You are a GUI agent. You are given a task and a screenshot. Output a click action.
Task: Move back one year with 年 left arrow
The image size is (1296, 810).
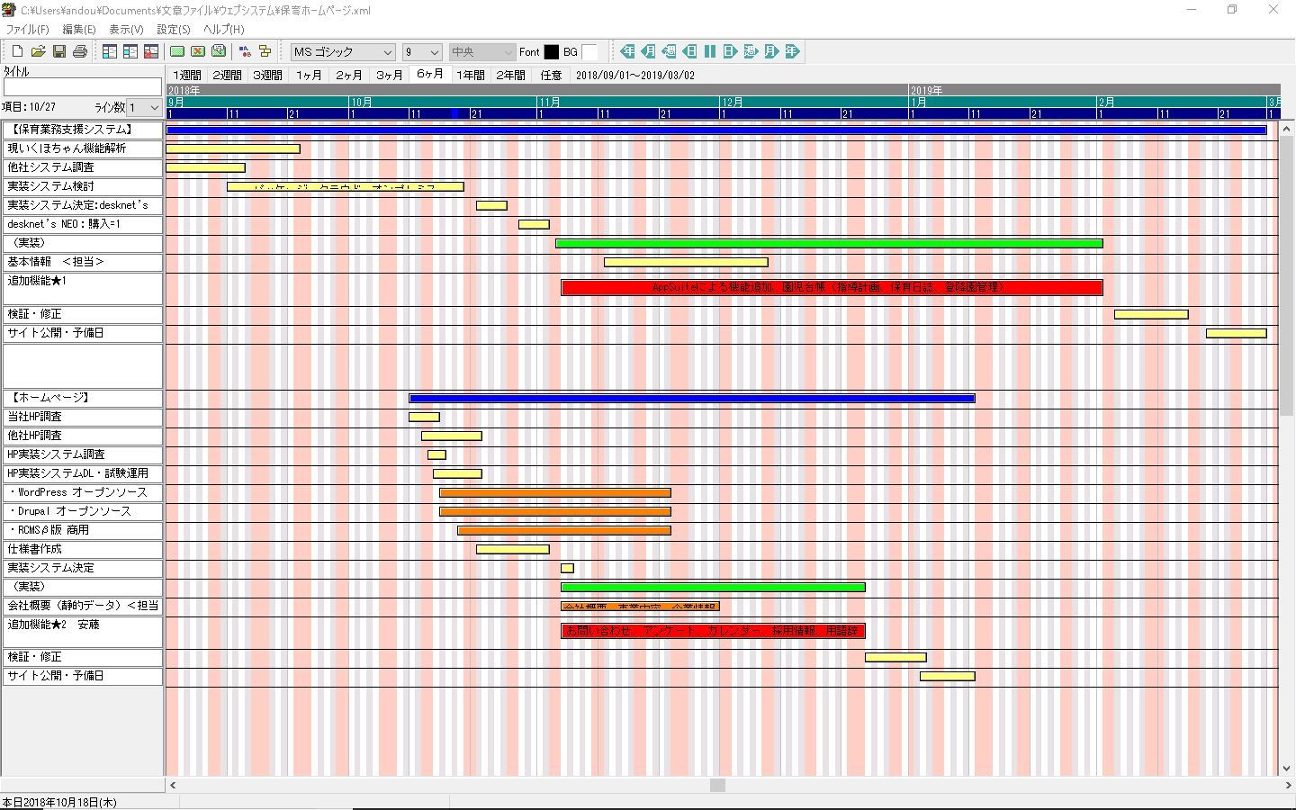click(627, 51)
